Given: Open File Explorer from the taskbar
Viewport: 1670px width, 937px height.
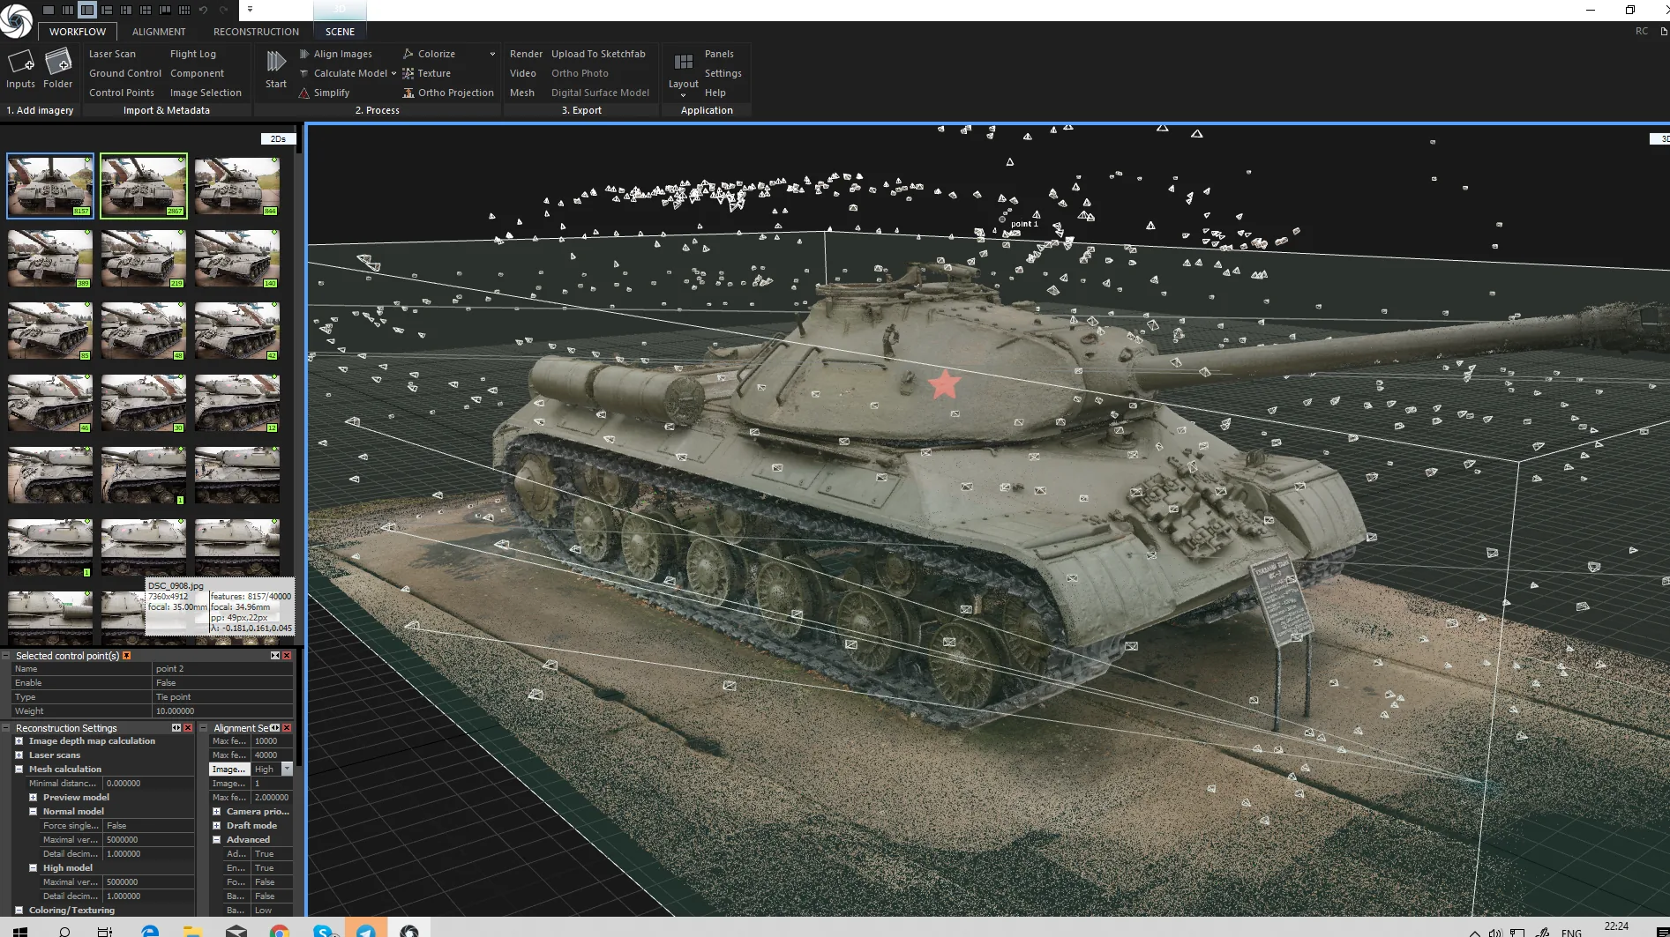Looking at the screenshot, I should pos(192,931).
